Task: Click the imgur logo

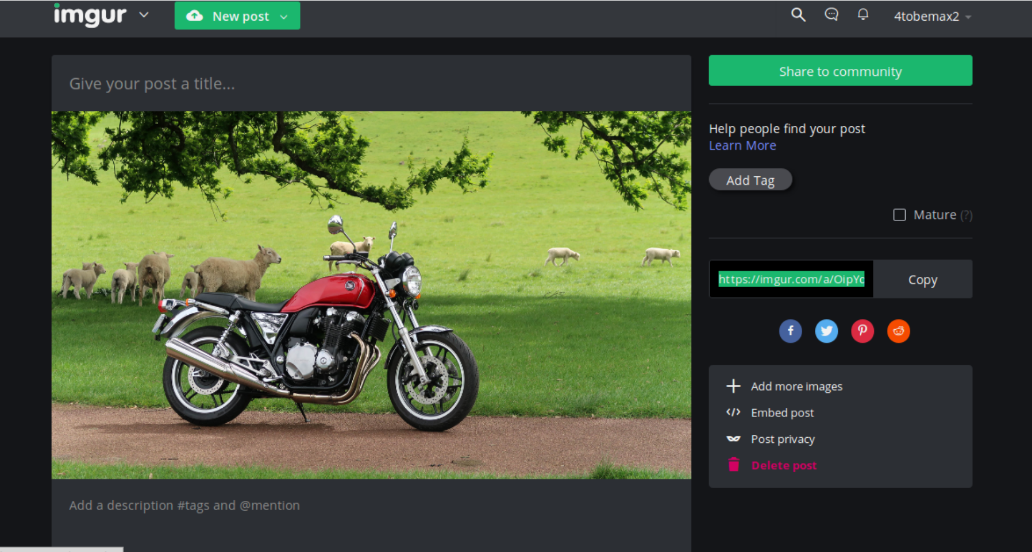Action: click(90, 16)
